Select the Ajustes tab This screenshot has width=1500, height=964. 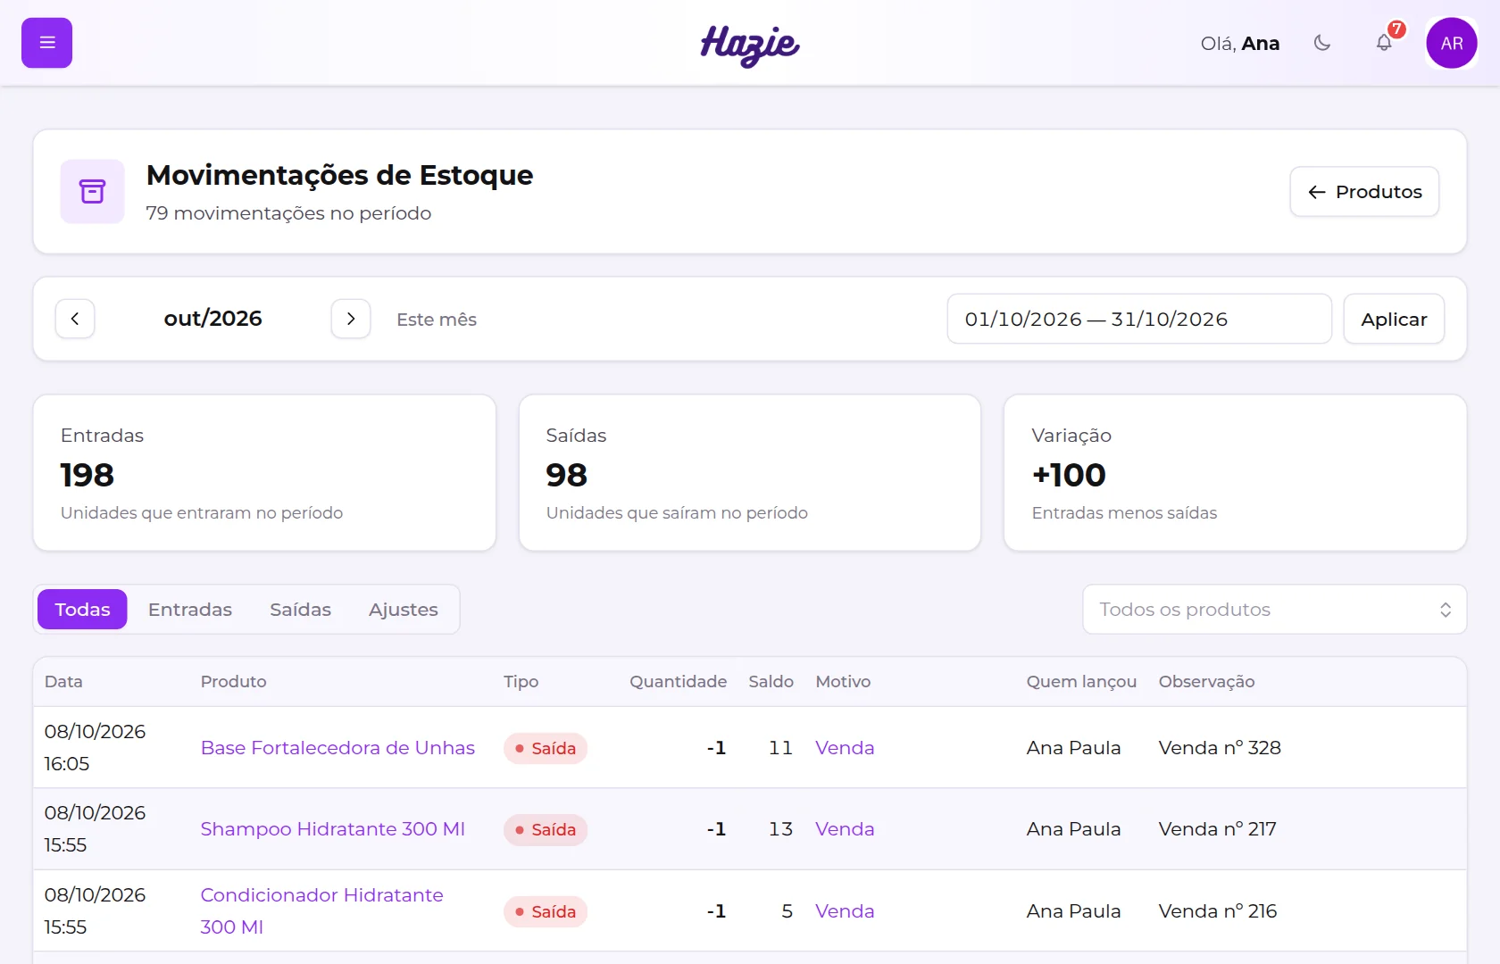(404, 610)
